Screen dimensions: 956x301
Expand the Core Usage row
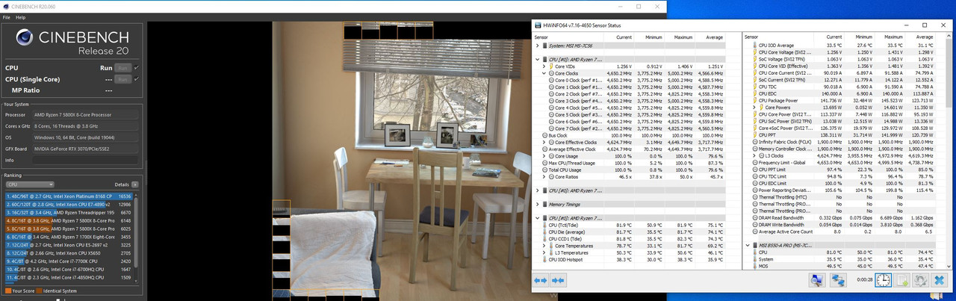coord(544,155)
